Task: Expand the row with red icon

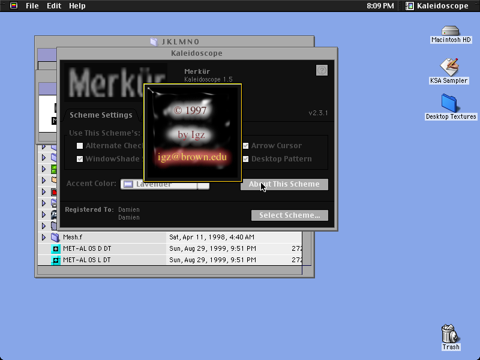Action: pyautogui.click(x=43, y=192)
